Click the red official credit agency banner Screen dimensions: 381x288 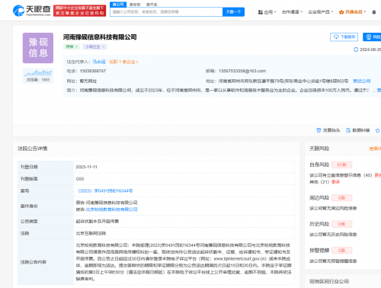(79, 11)
